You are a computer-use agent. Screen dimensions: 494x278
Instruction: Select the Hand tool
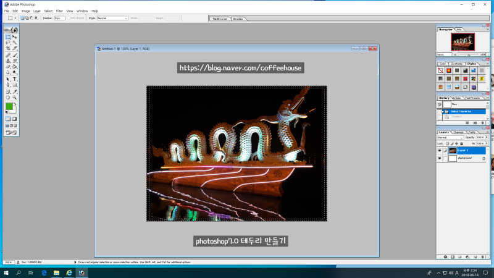click(8, 98)
